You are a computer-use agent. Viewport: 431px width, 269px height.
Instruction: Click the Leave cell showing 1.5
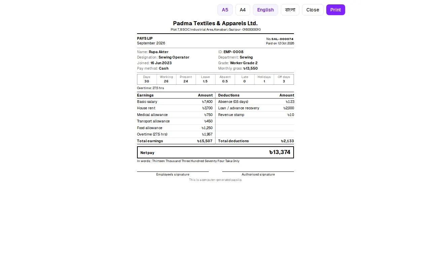point(205,79)
